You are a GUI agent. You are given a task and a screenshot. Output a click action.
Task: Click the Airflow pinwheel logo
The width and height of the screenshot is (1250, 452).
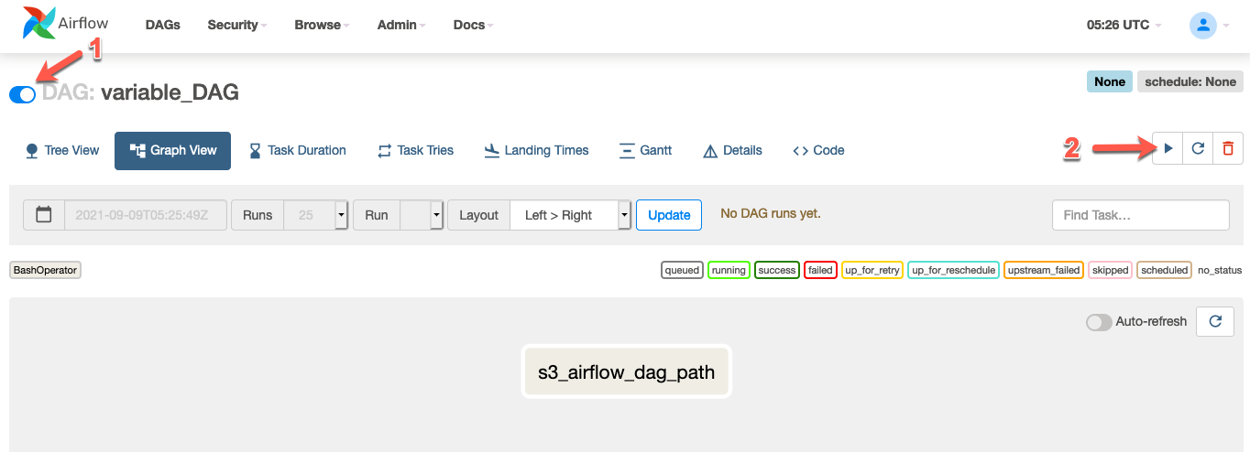coord(39,25)
